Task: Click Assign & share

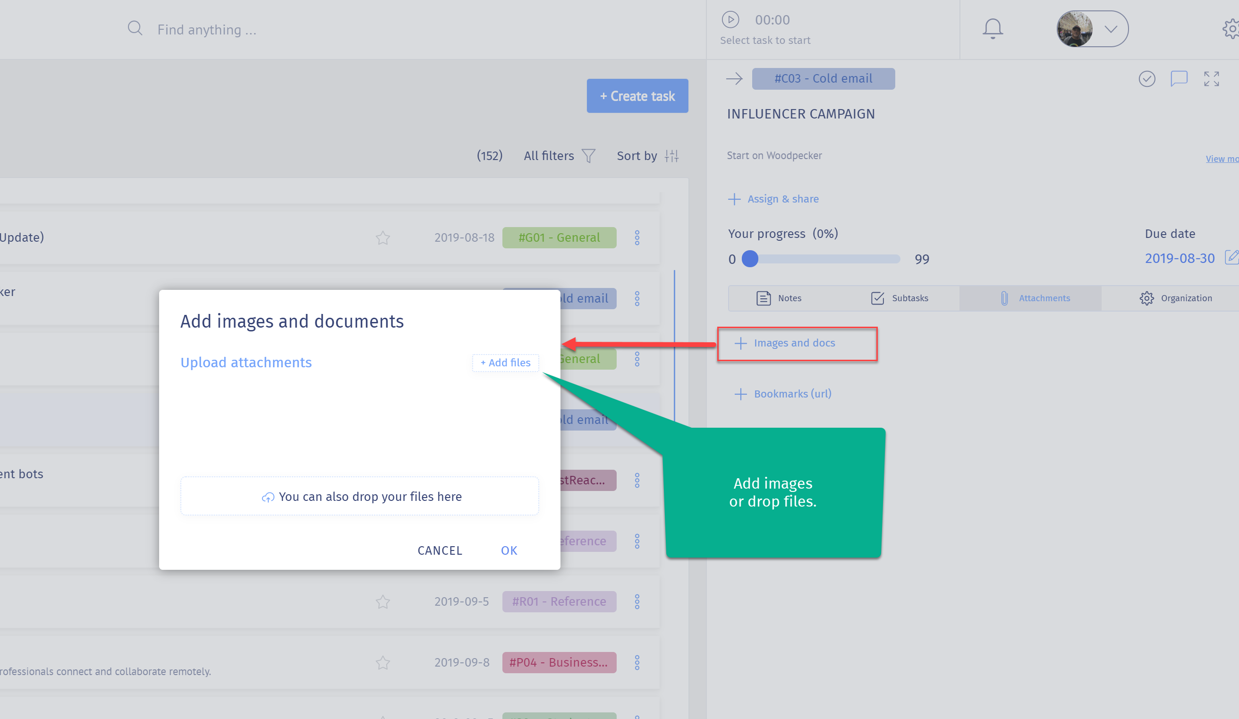Action: tap(773, 199)
